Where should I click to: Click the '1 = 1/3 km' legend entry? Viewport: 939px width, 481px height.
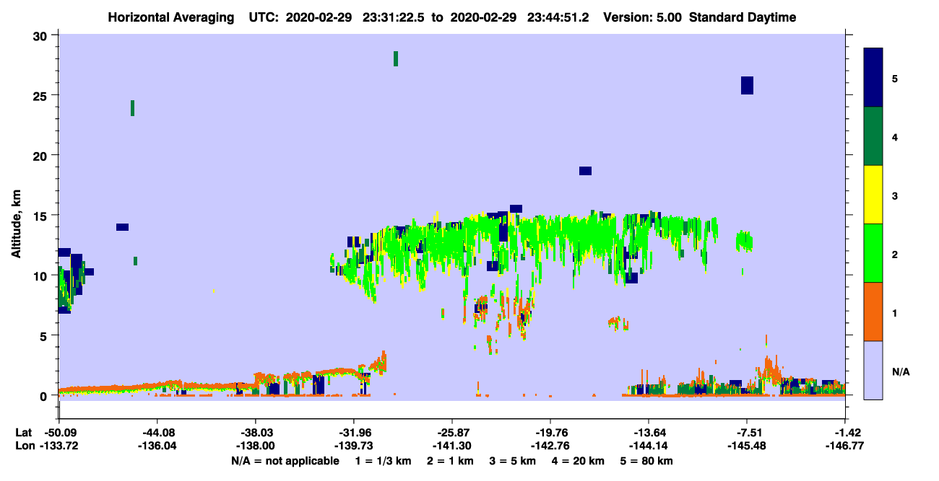click(x=383, y=460)
